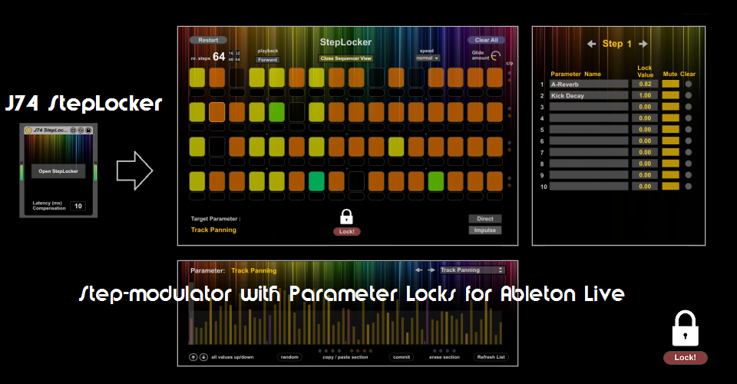Image resolution: width=737 pixels, height=384 pixels.
Task: Click first orange dot of copy / paste section
Action: pyautogui.click(x=352, y=351)
